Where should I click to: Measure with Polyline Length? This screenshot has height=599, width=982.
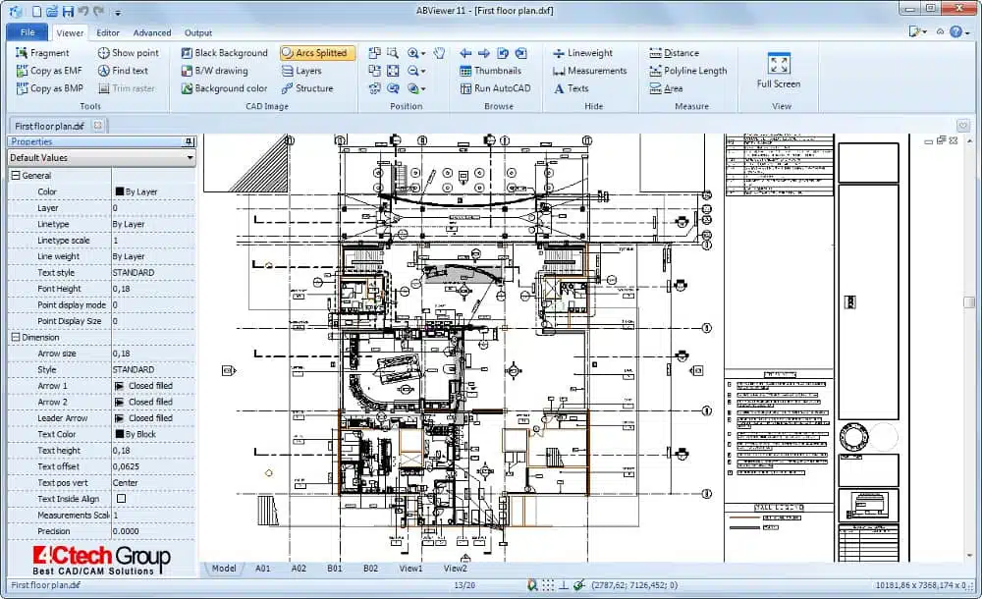689,70
